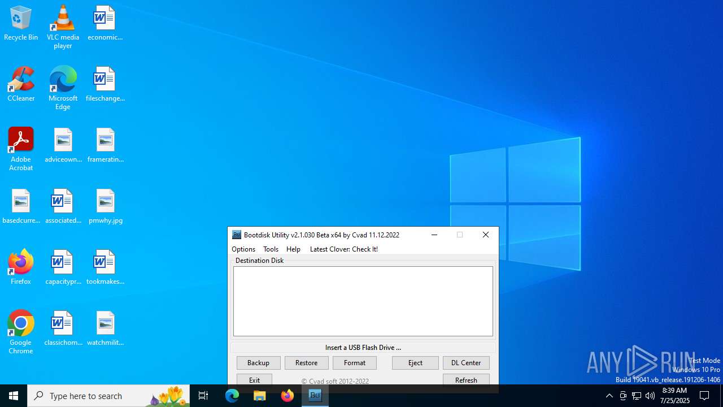Open the Tools menu
The width and height of the screenshot is (723, 407).
pos(271,249)
